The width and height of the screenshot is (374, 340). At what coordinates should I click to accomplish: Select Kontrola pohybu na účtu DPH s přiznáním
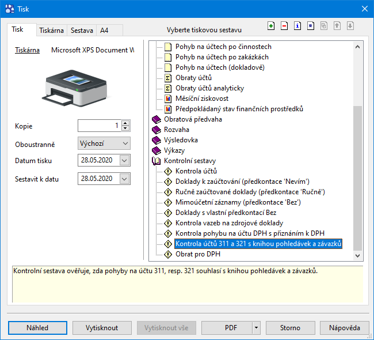250,233
